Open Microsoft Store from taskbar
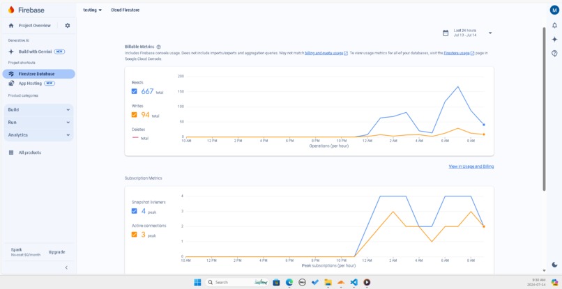The width and height of the screenshot is (562, 289). (x=276, y=282)
